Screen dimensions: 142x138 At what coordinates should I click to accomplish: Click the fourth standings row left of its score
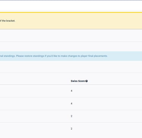[x=35, y=129]
